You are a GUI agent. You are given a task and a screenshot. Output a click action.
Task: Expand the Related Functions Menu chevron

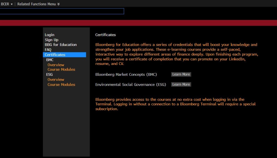tap(59, 4)
